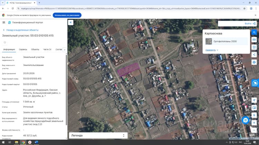This screenshot has width=259, height=145.
Task: Open the blue chat feedback bubble
Action: pyautogui.click(x=246, y=120)
